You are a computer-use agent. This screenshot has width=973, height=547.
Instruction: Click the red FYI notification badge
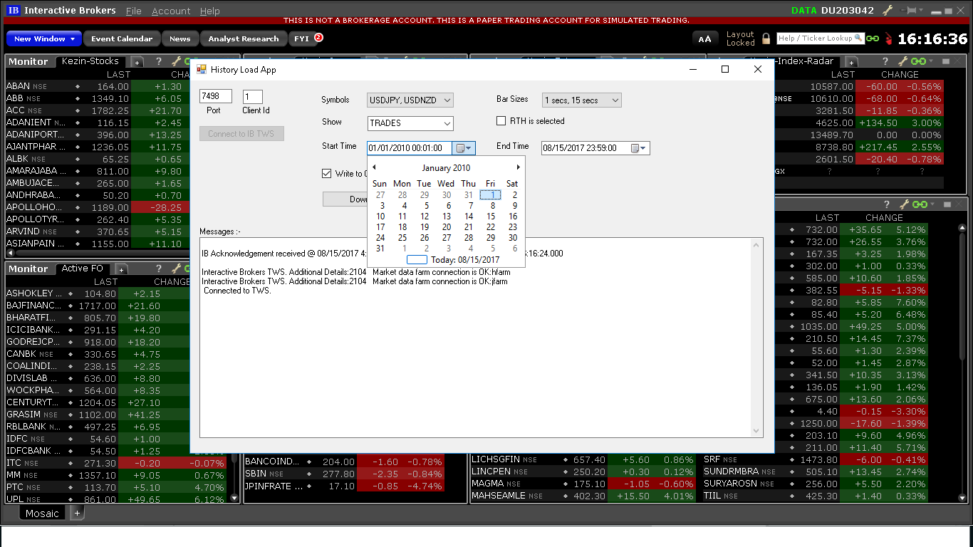(x=318, y=38)
